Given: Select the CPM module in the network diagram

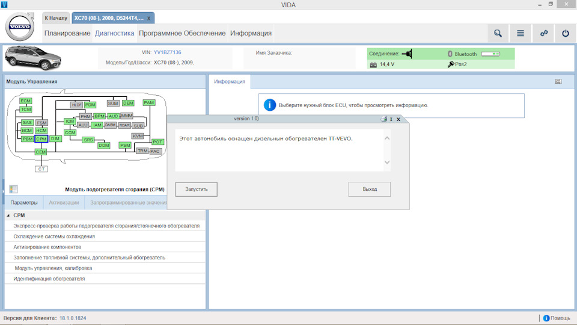Looking at the screenshot, I should [41, 139].
